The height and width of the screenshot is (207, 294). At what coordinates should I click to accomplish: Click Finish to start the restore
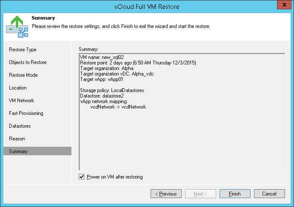[235, 194]
